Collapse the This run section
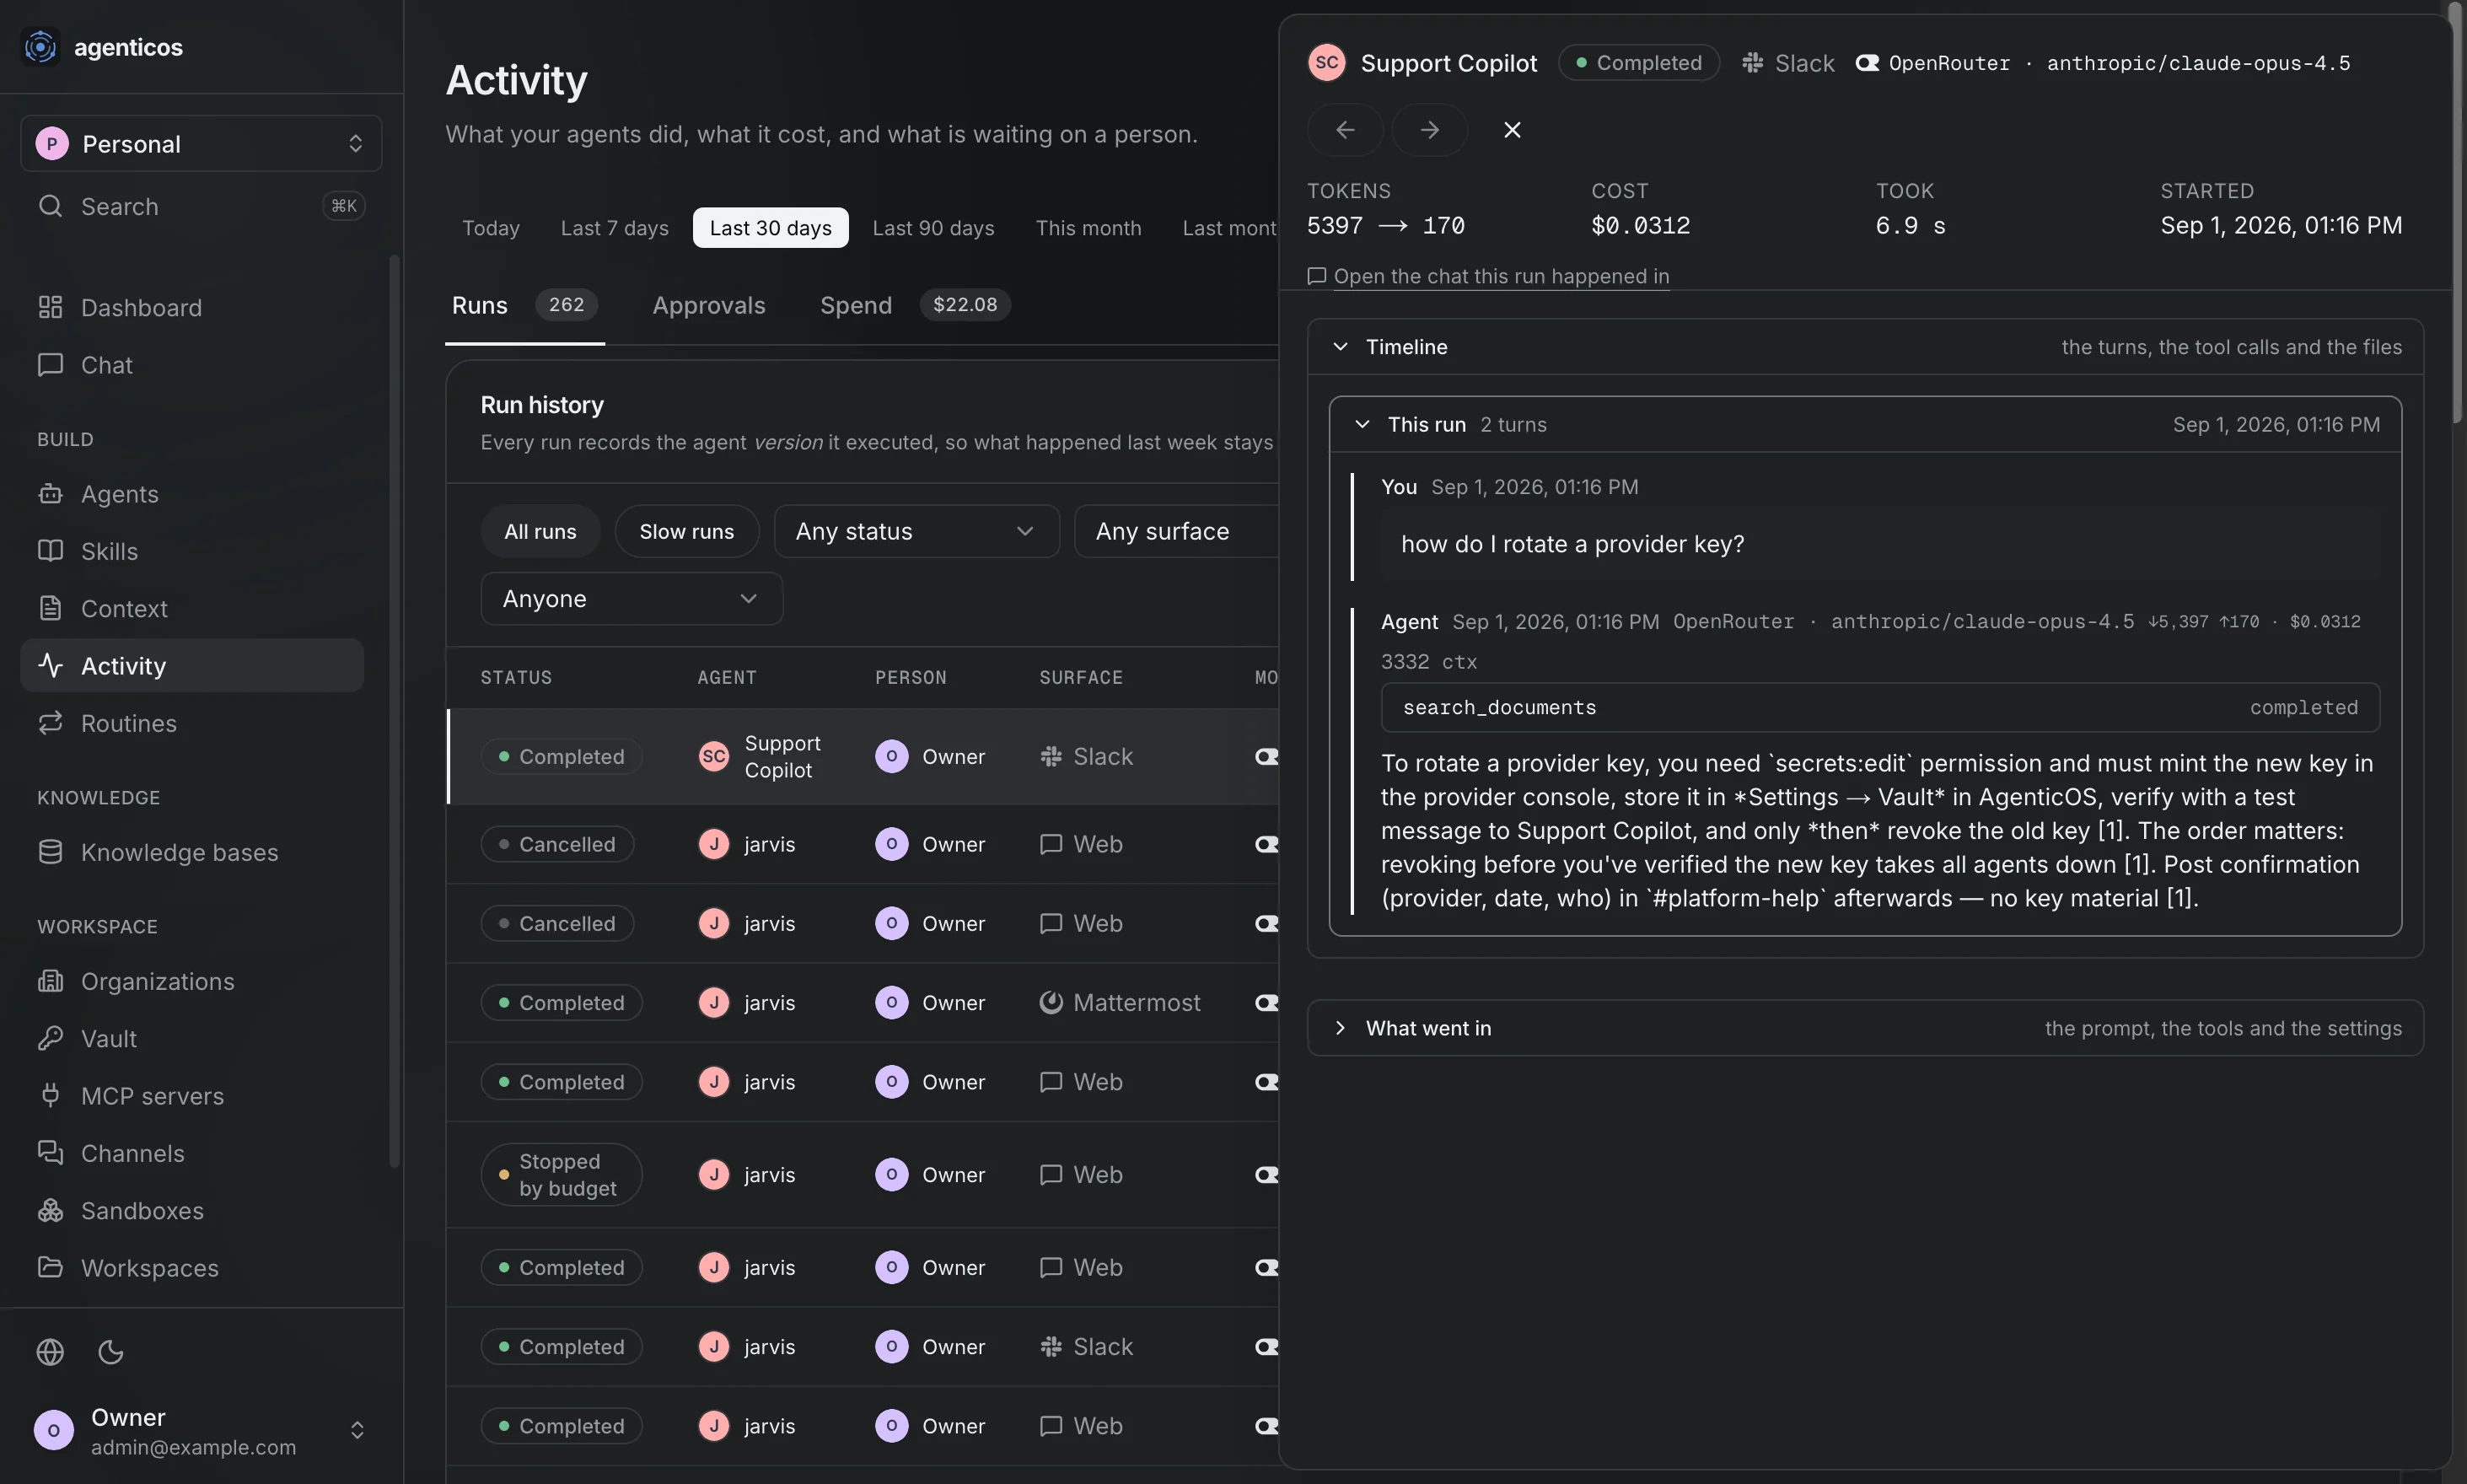Viewport: 2467px width, 1484px height. tap(1865, 424)
